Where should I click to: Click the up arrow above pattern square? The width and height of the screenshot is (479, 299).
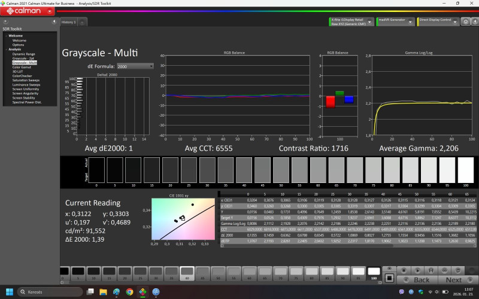point(389,269)
